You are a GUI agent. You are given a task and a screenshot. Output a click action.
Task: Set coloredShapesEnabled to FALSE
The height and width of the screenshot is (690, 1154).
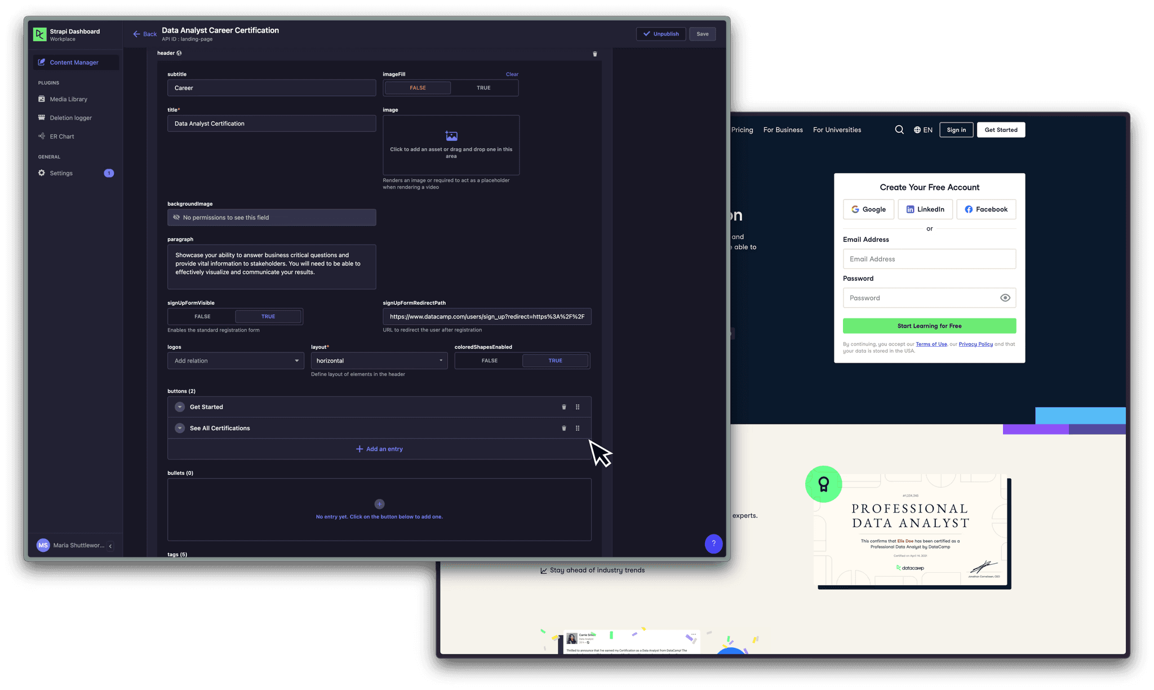(x=489, y=361)
